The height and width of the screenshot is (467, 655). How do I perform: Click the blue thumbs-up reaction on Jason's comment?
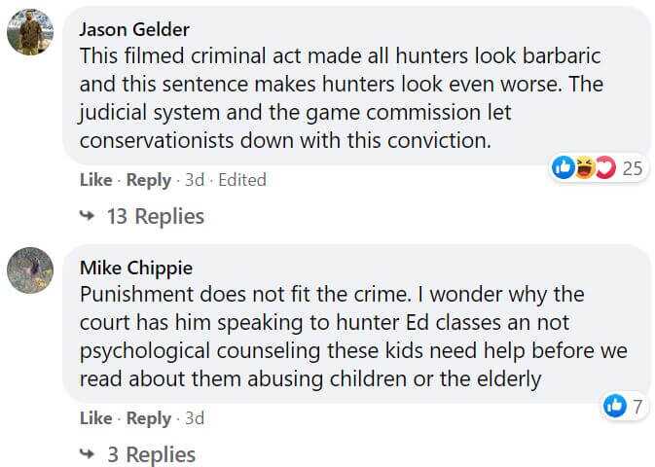(x=564, y=168)
